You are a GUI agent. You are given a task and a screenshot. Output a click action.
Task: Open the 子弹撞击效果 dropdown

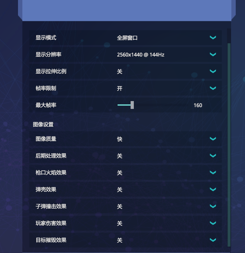point(213,206)
